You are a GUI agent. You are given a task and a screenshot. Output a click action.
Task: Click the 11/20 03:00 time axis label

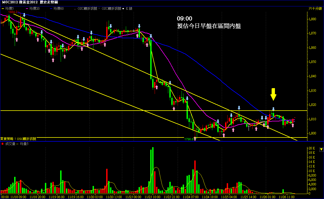(95, 197)
